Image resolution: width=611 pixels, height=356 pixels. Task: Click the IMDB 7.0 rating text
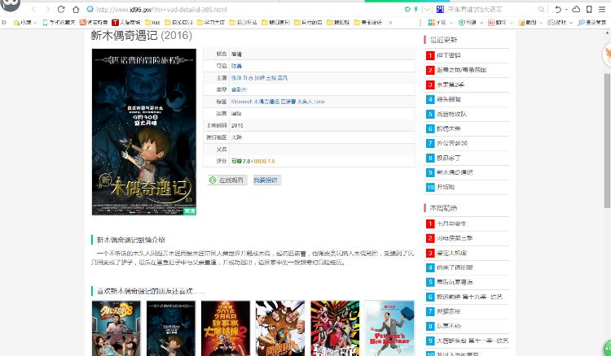coord(264,161)
